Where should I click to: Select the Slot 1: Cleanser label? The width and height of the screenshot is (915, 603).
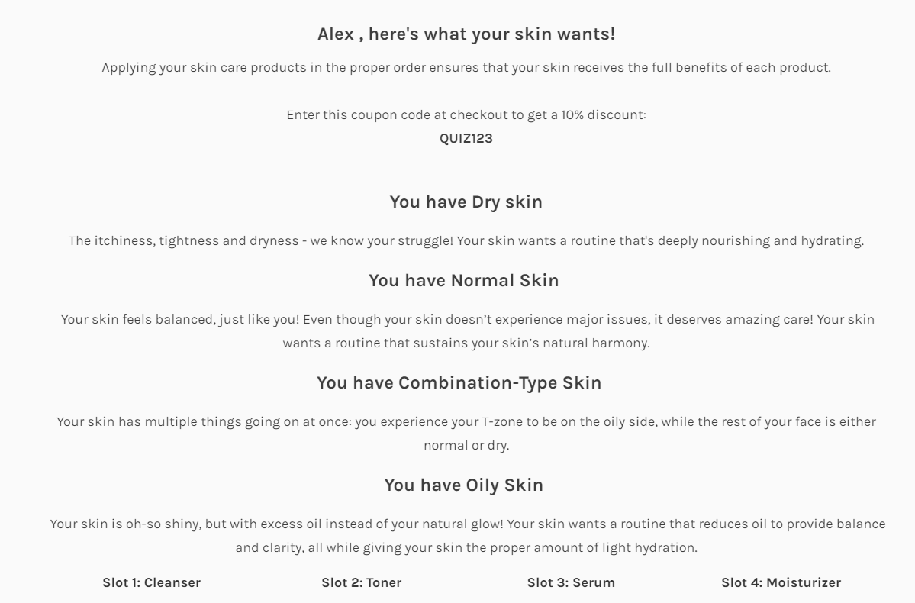point(152,582)
